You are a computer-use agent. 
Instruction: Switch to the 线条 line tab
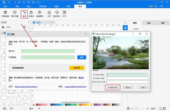click(x=149, y=23)
